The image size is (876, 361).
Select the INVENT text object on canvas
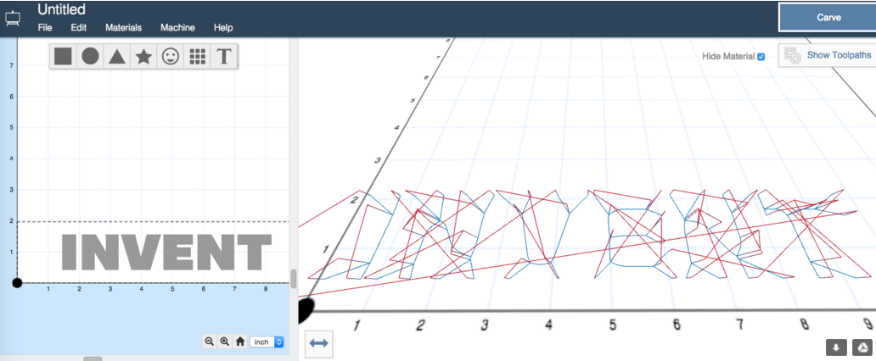[167, 252]
